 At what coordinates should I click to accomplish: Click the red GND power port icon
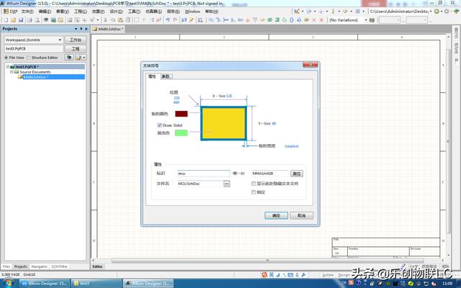point(248,20)
